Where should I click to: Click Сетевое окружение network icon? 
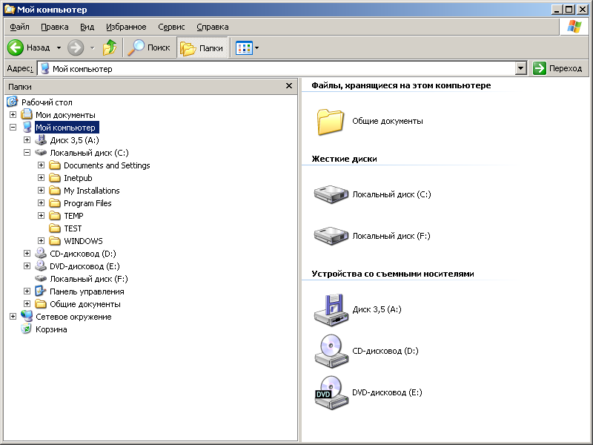27,316
